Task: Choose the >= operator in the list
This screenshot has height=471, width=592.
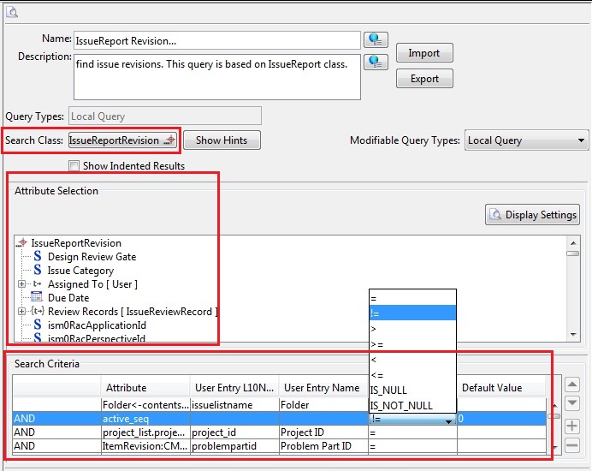Action: pyautogui.click(x=377, y=344)
